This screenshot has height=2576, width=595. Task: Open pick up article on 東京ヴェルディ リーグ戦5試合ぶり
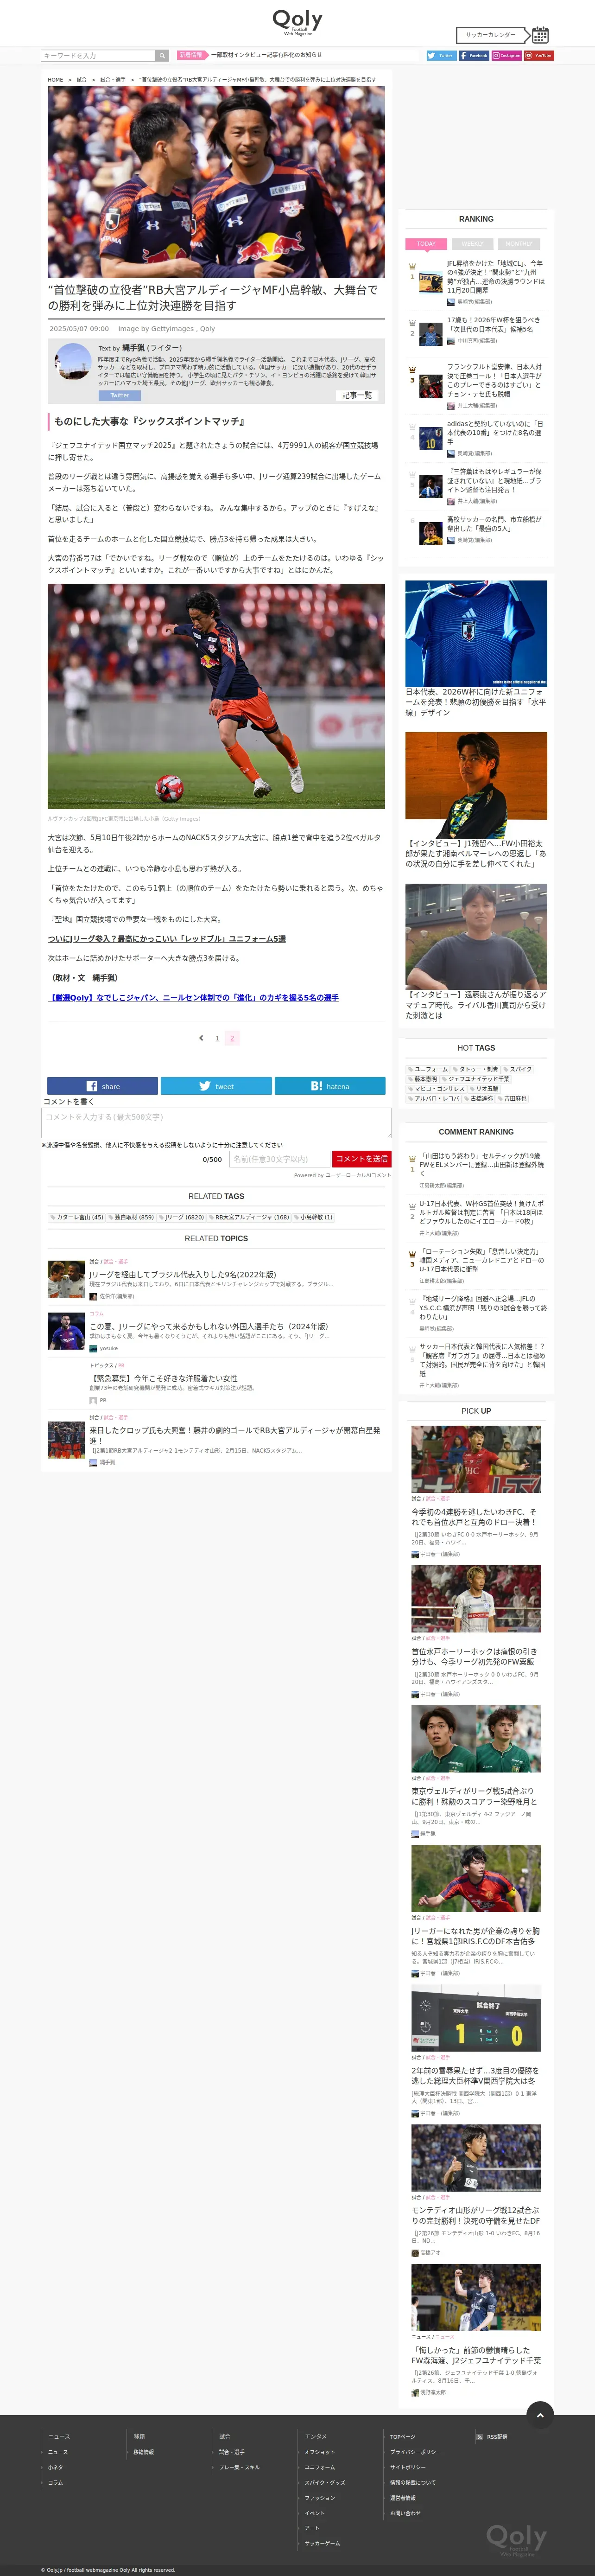click(476, 1796)
